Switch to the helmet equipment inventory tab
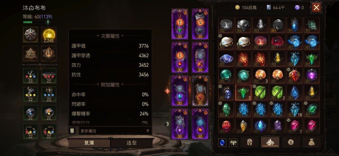 [x=249, y=142]
